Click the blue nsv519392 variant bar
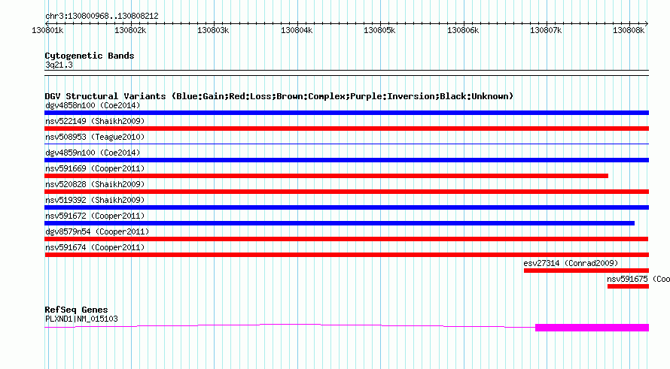This screenshot has height=369, width=670. click(346, 207)
